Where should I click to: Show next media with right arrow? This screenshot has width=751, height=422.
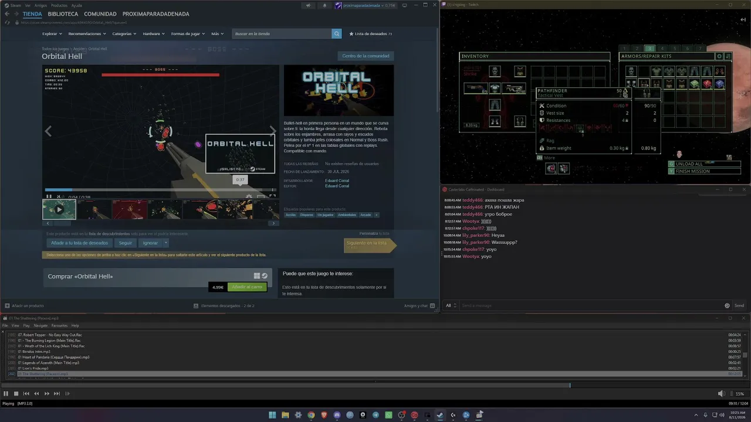(x=272, y=131)
